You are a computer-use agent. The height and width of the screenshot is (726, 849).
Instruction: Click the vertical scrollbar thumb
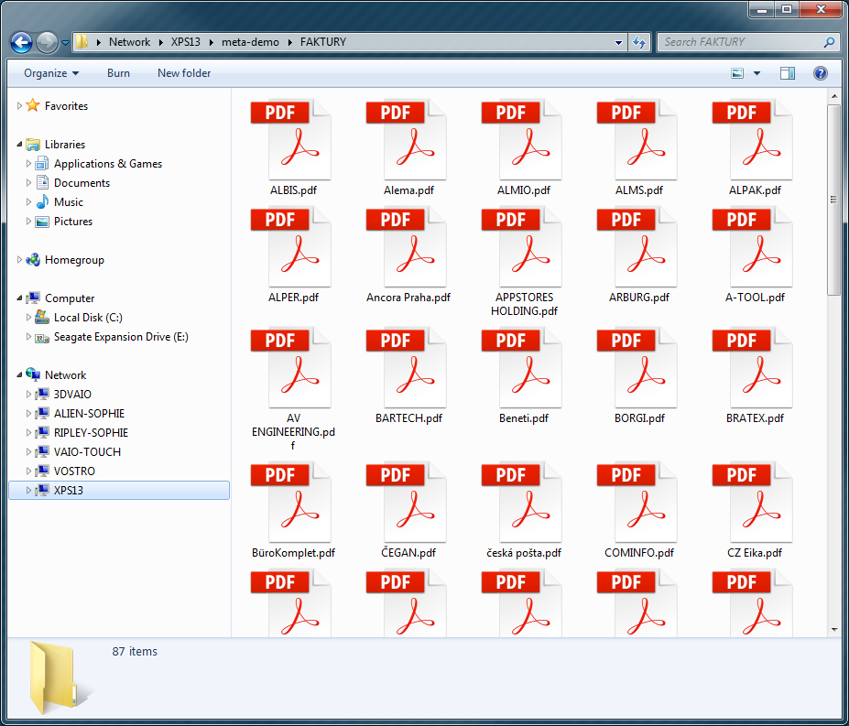click(x=833, y=200)
